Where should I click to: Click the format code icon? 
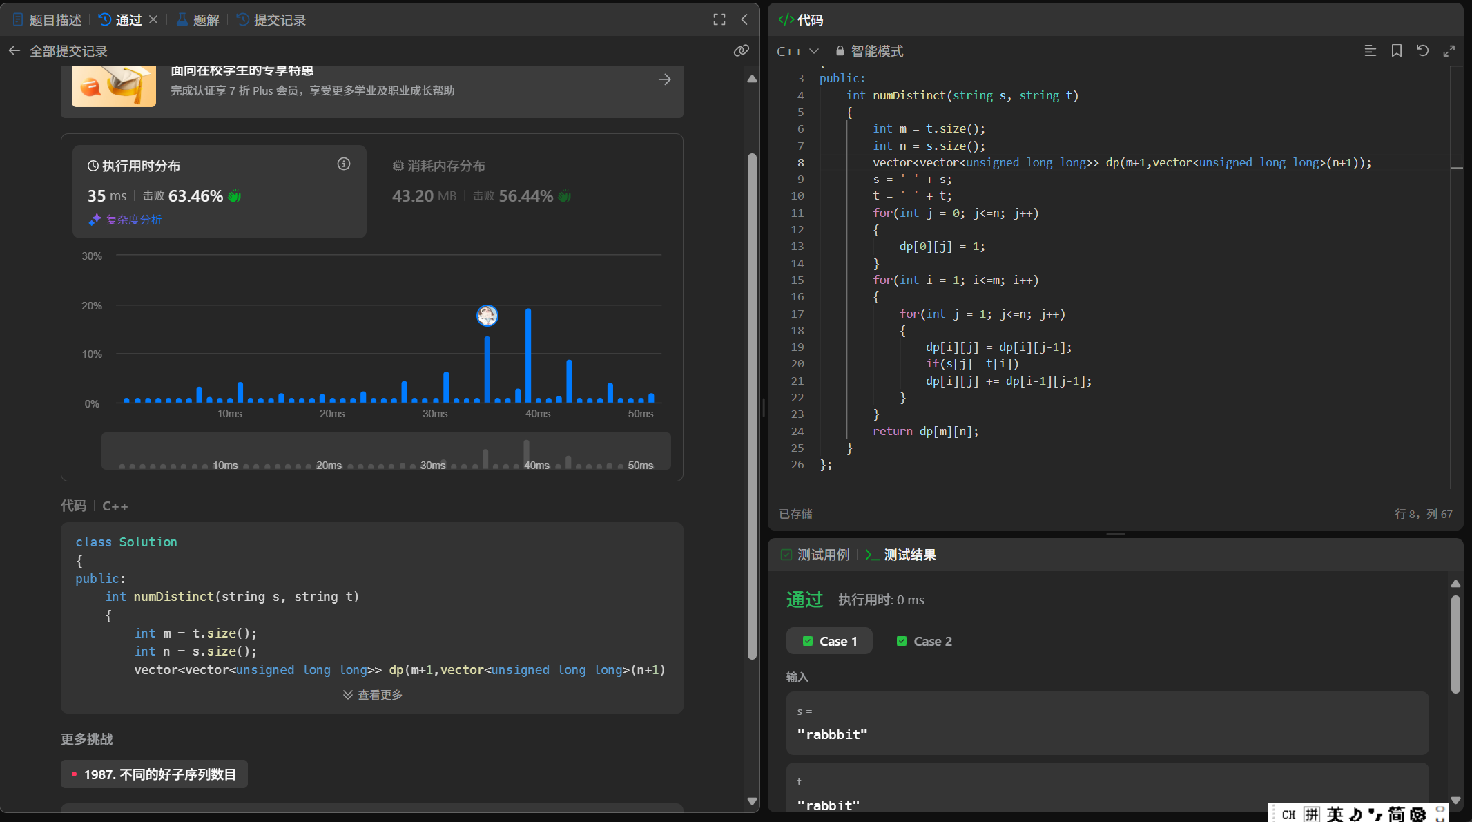1371,50
